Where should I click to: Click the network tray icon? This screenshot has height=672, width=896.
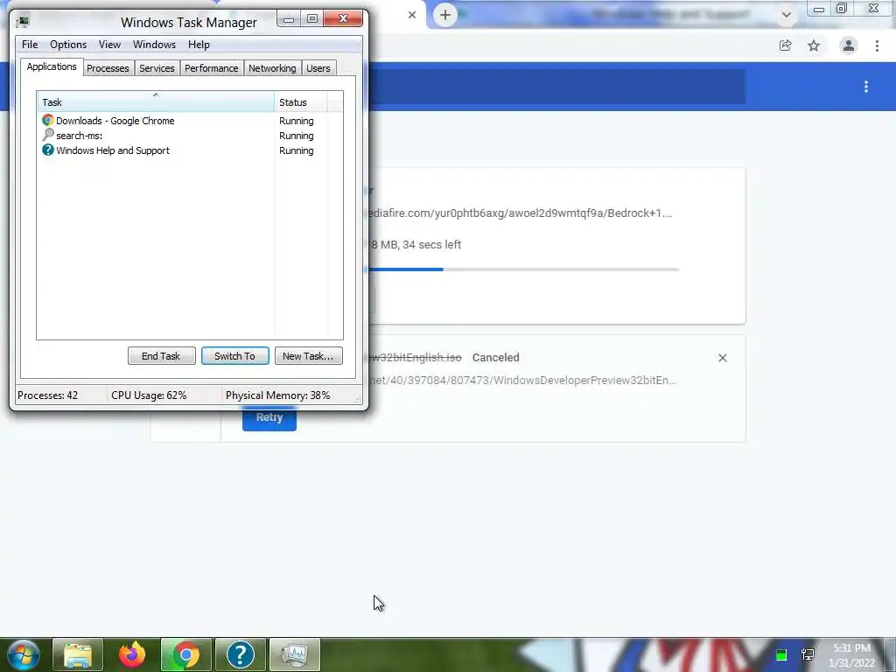[808, 654]
